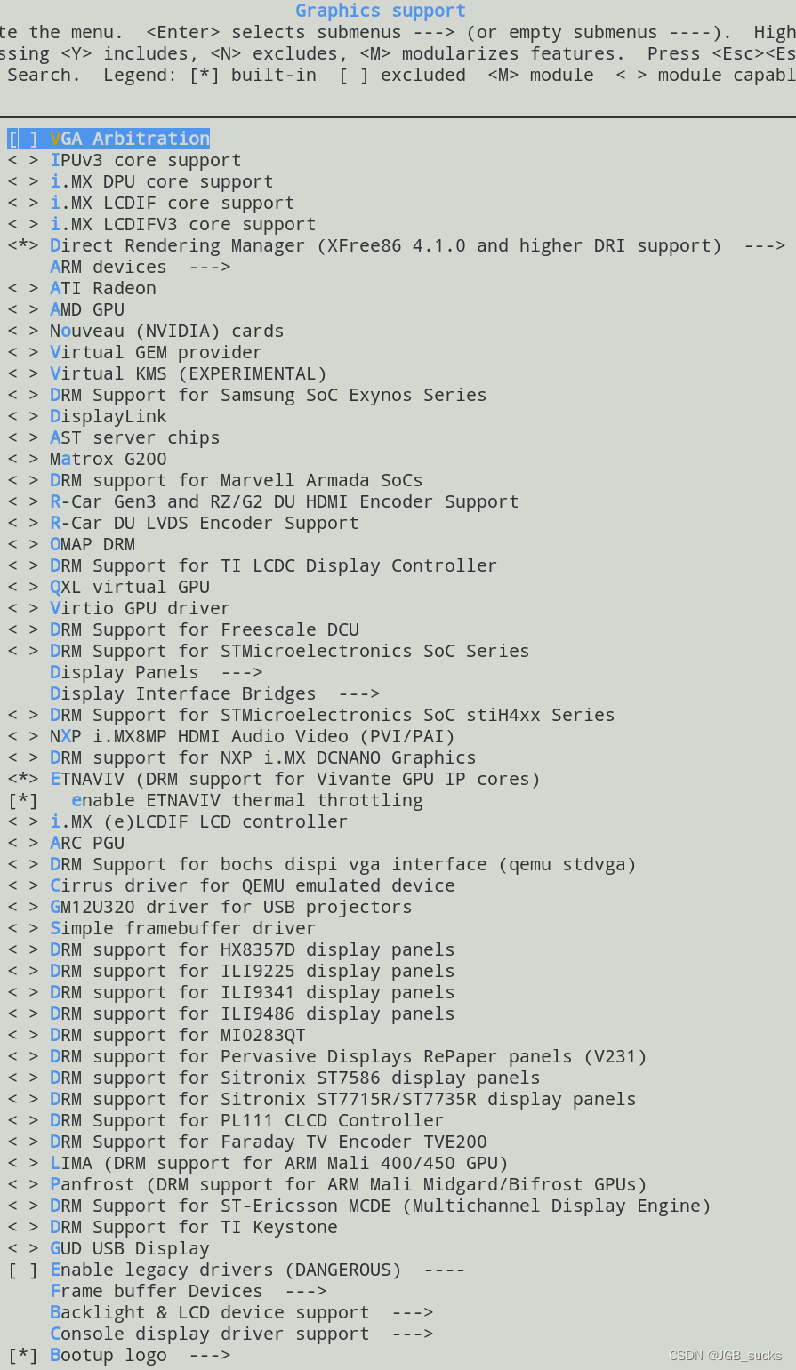Toggle Direct Rendering Manager tristate box
Screen dimensions: 796x1370
23,245
